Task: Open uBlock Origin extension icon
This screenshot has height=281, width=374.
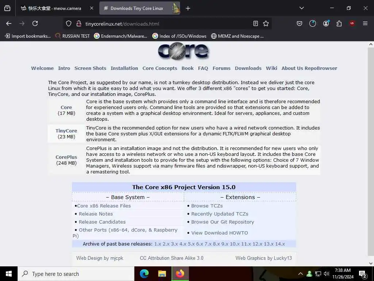Action: click(x=352, y=23)
